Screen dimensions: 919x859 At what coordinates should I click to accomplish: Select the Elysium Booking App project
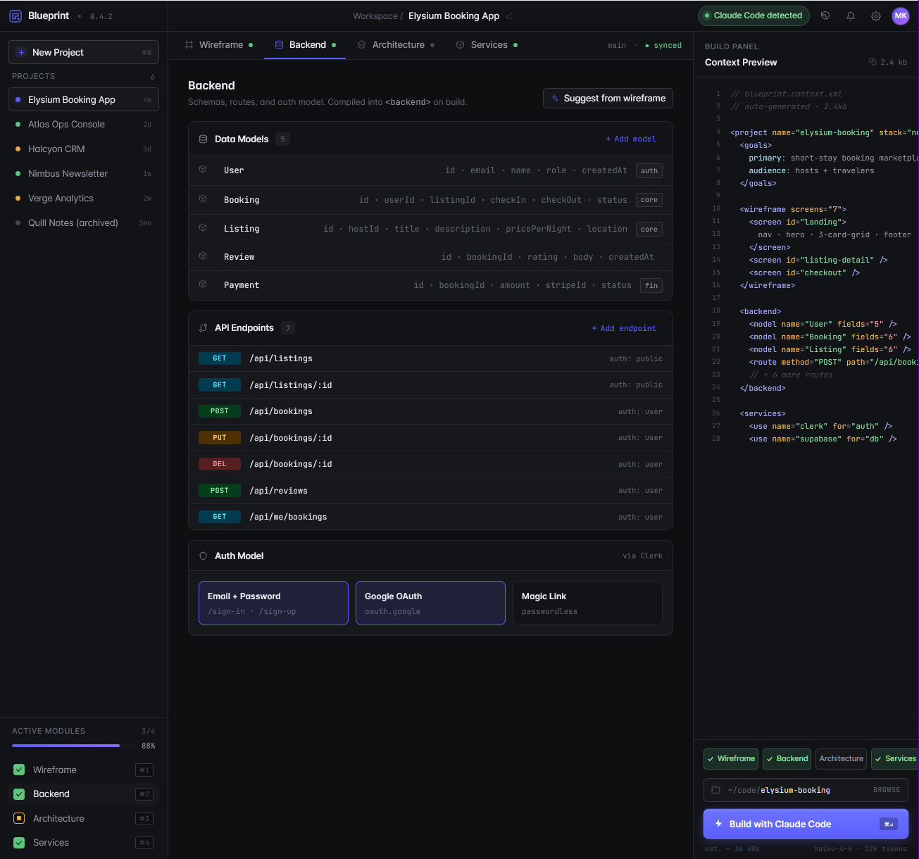coord(83,99)
